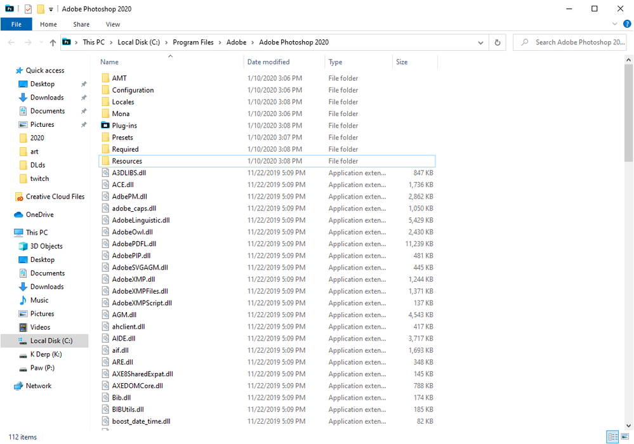Open the Help question mark icon

click(x=627, y=24)
